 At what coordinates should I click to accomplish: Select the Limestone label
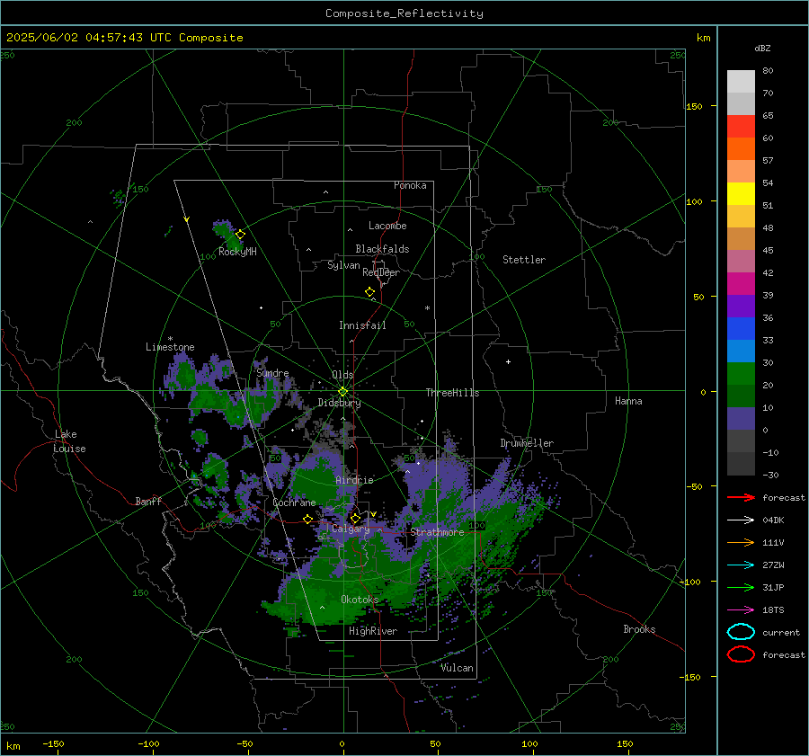coord(170,347)
